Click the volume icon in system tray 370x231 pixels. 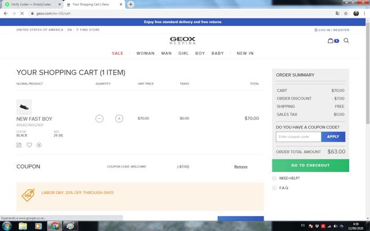335,226
